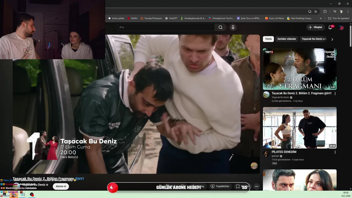Open Netflix bookmark
Screen dimensions: 352x198
[132, 18]
